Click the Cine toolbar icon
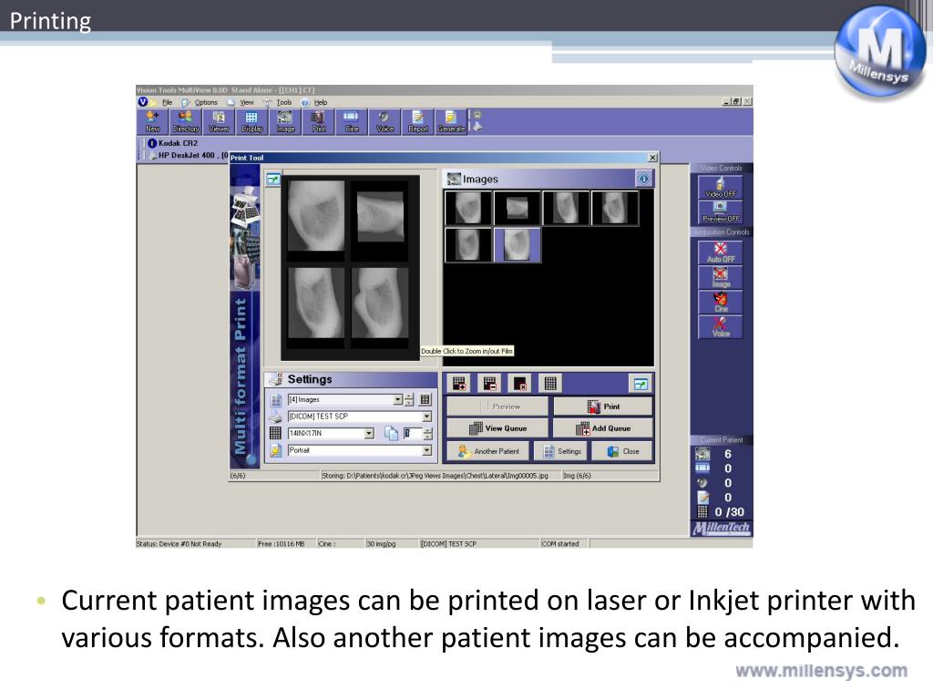The height and width of the screenshot is (700, 933). [352, 121]
